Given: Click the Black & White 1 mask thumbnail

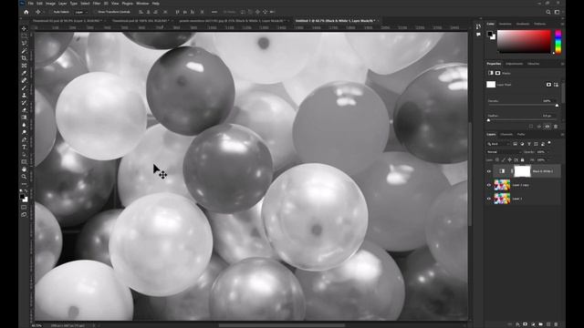Looking at the screenshot, I should pyautogui.click(x=522, y=171).
